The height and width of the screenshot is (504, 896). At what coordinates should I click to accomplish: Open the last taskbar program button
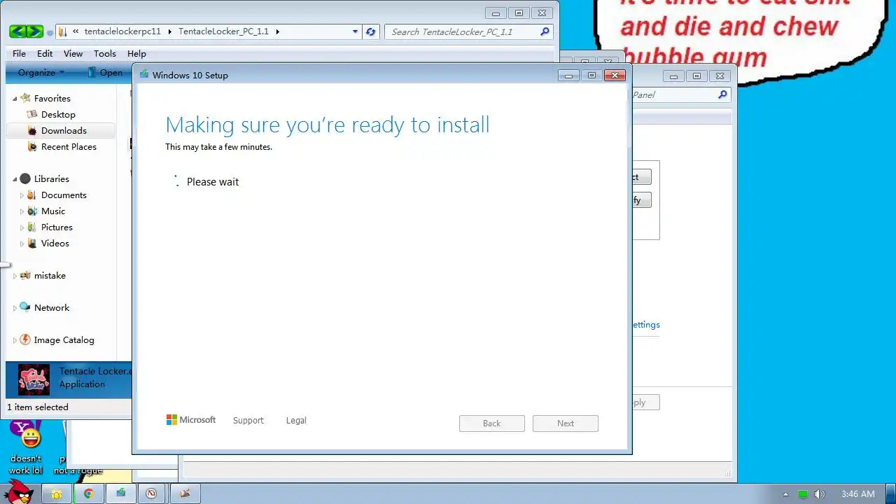[185, 493]
